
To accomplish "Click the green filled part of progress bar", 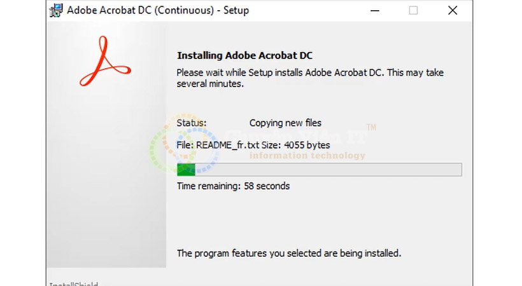I will click(x=186, y=170).
